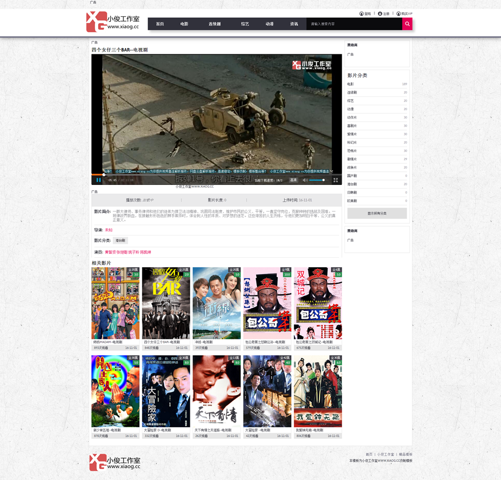Click the magnifier search button
The image size is (501, 480).
pos(407,24)
